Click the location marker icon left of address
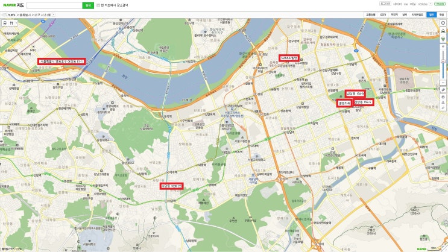Screen dimensions: 448x252 (4, 15)
